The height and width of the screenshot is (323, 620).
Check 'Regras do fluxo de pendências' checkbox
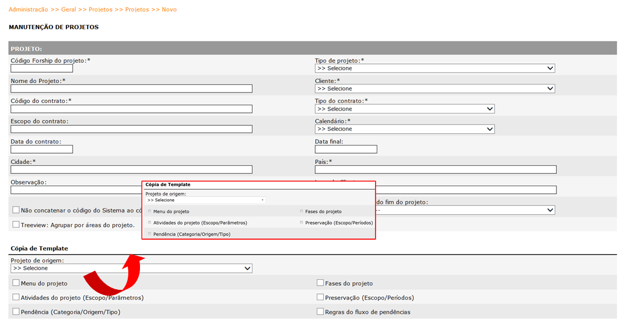point(320,312)
